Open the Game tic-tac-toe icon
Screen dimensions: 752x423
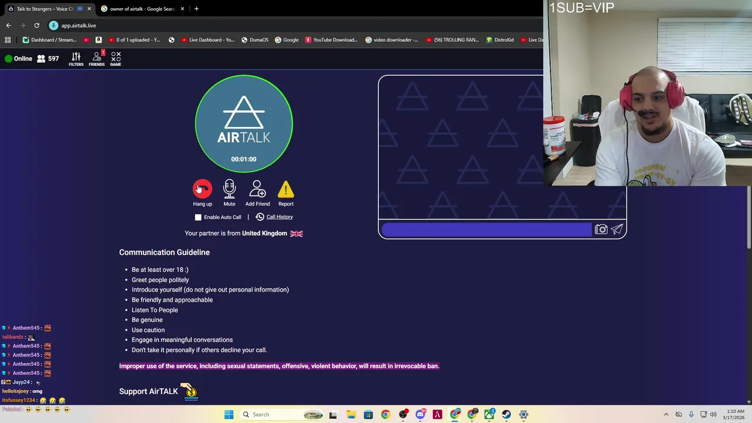pyautogui.click(x=116, y=59)
